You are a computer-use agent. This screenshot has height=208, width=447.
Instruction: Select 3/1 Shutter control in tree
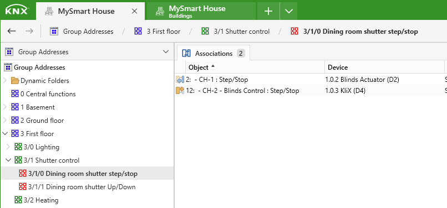[52, 160]
